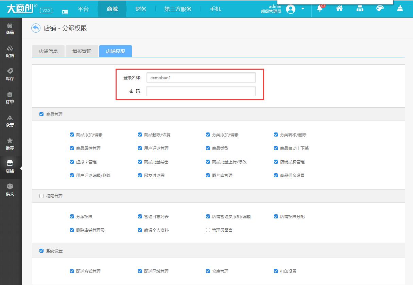Check the 管理员留言 permission
Viewport: 413px width, 285px height.
[x=208, y=230]
